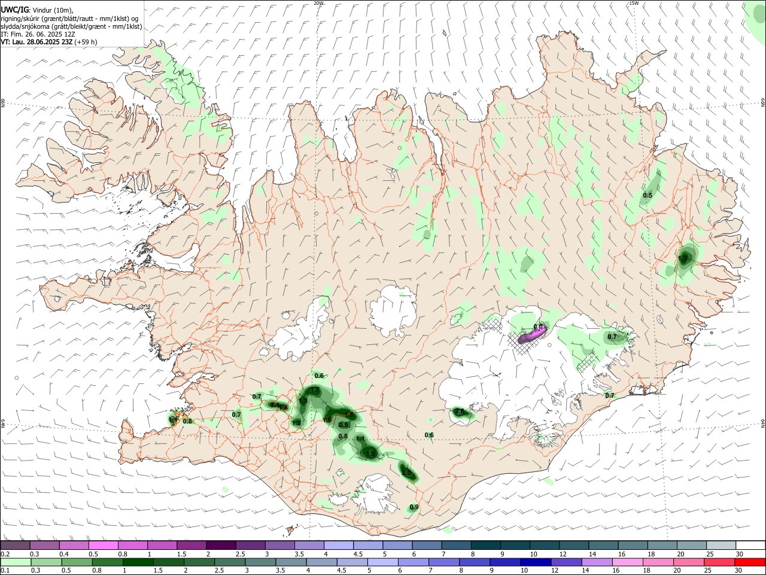Select the lavender snow swatch between 4 and 4.5
Screen dimensions: 766x575
338,545
